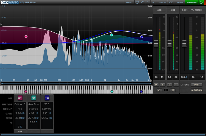This screenshot has height=136, width=206.
Task: Click the Autogain button
Action: coord(196,90)
